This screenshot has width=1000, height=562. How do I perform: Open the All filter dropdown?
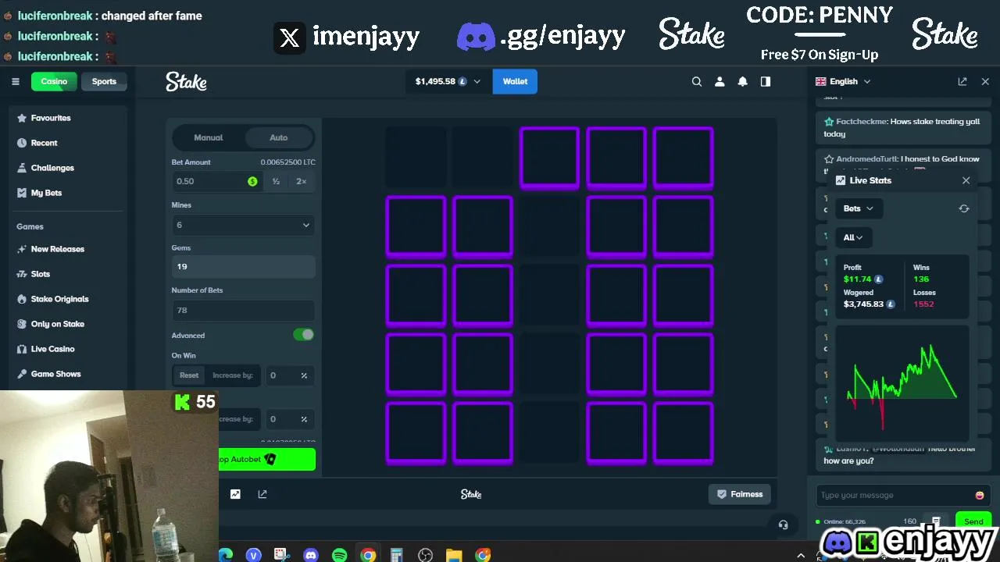pyautogui.click(x=853, y=237)
